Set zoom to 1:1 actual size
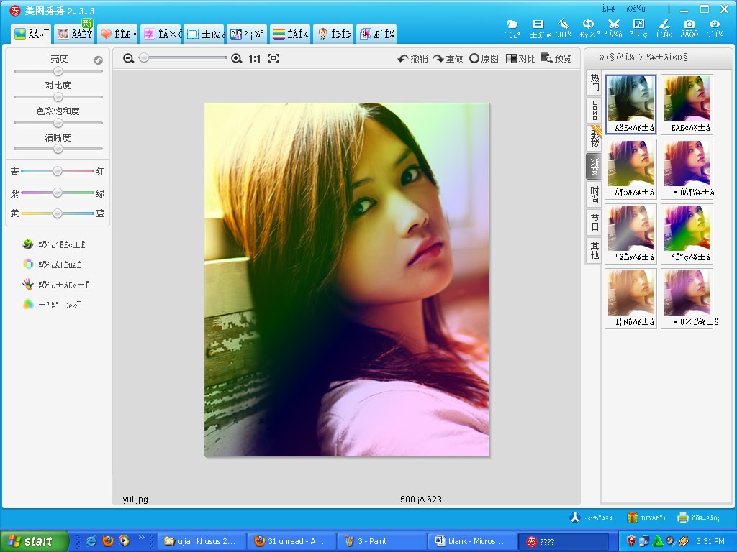737x552 pixels. tap(254, 58)
